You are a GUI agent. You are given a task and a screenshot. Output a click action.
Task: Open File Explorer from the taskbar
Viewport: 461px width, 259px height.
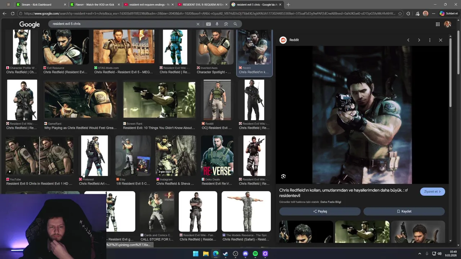206,254
